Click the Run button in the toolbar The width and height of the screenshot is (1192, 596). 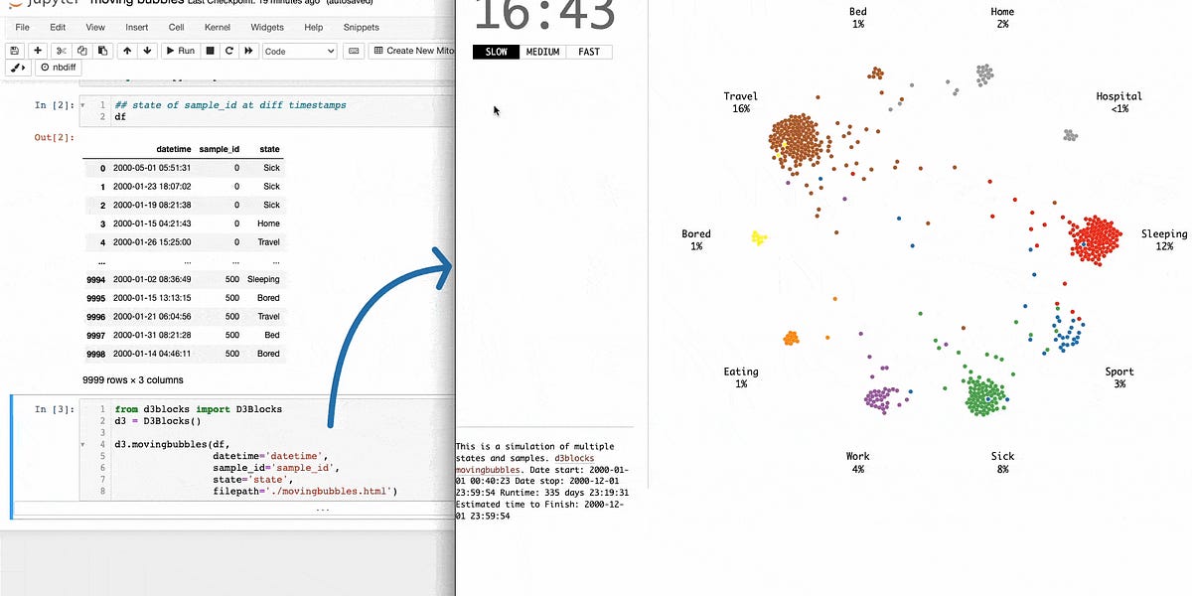click(x=180, y=51)
